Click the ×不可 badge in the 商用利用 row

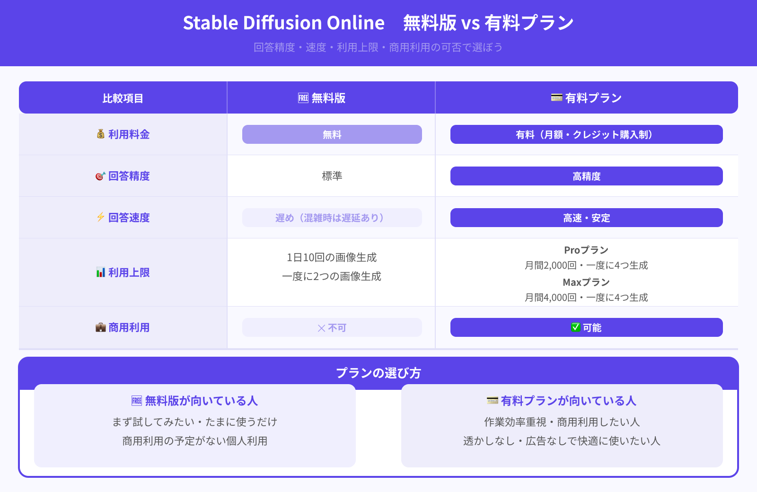[331, 327]
